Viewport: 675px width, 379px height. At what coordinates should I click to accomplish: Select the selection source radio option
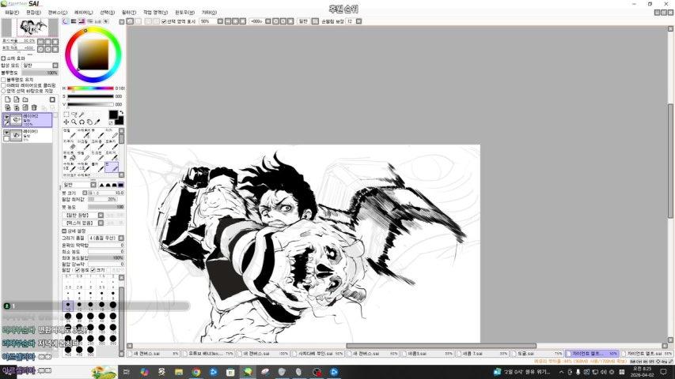pyautogui.click(x=3, y=91)
